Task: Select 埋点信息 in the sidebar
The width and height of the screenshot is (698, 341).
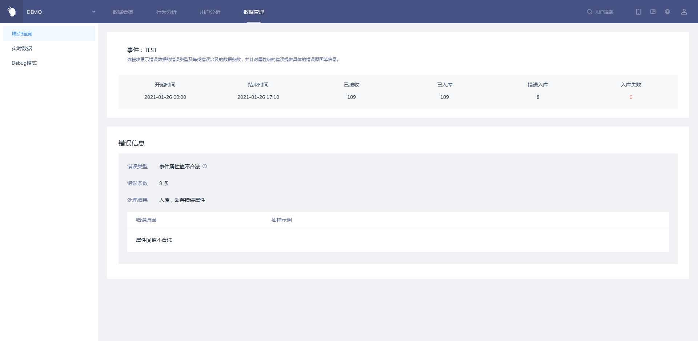Action: click(22, 34)
